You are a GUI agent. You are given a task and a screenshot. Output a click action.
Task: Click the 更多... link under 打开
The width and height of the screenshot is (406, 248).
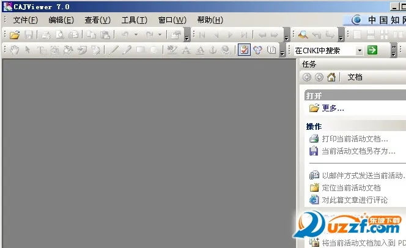click(x=333, y=108)
